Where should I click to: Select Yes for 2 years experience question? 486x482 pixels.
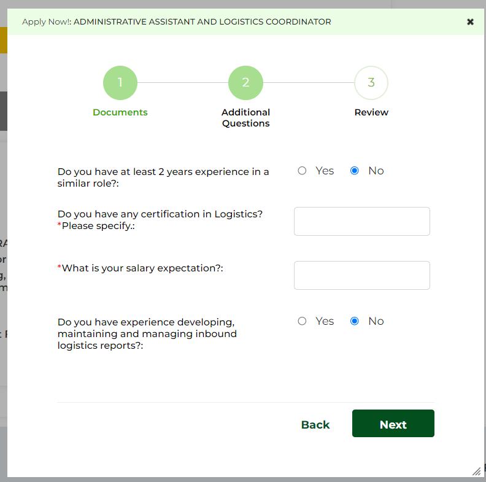tap(302, 171)
